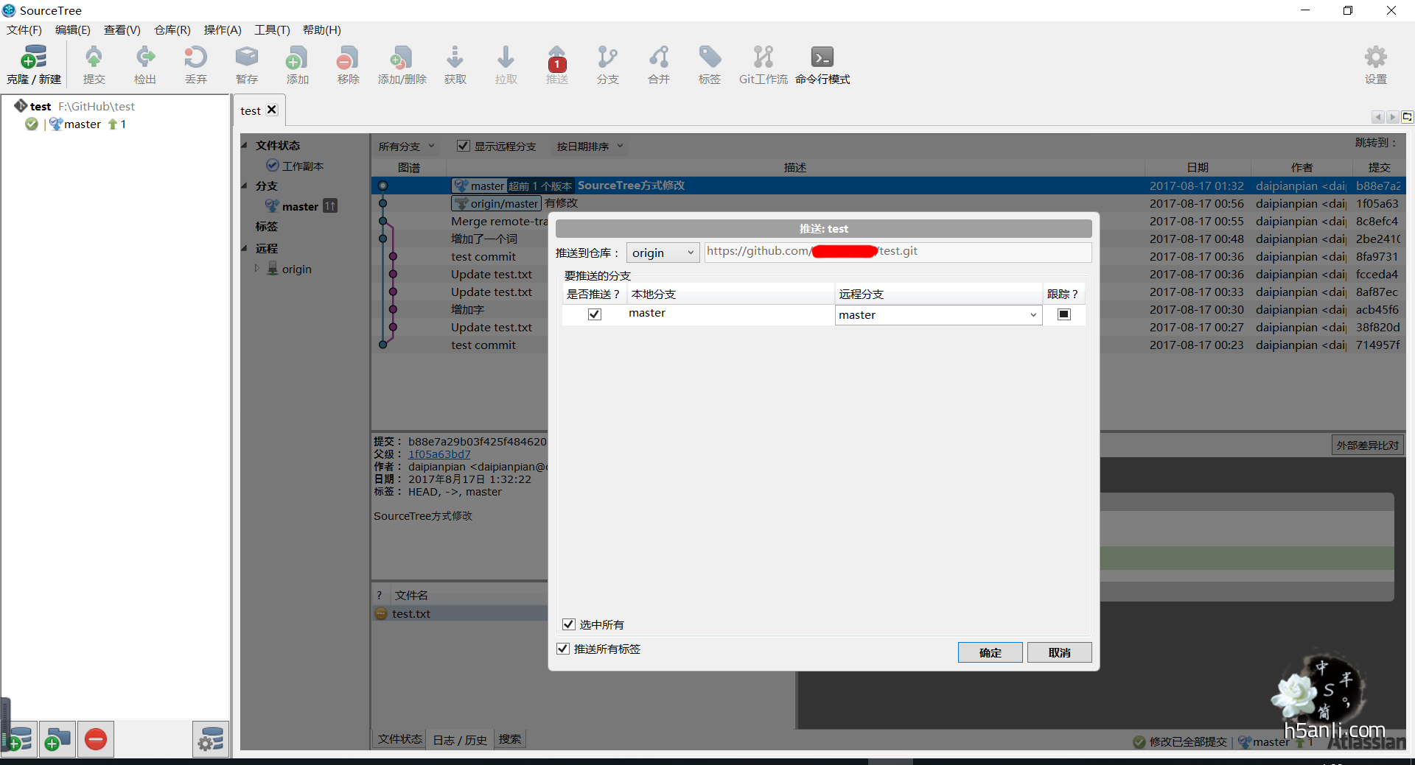Open the Help (帮助) menu
Viewport: 1415px width, 765px height.
click(322, 30)
